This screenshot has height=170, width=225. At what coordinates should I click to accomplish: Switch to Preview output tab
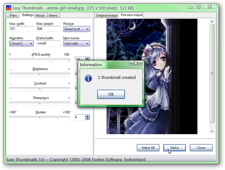tap(131, 15)
